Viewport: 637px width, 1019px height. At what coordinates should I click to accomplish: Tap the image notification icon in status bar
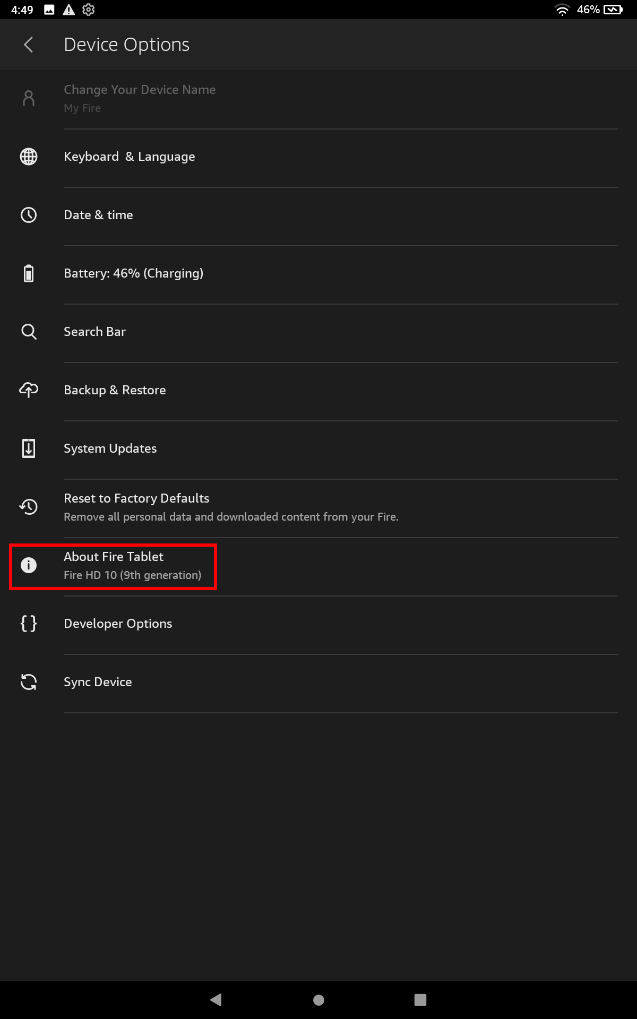click(49, 10)
